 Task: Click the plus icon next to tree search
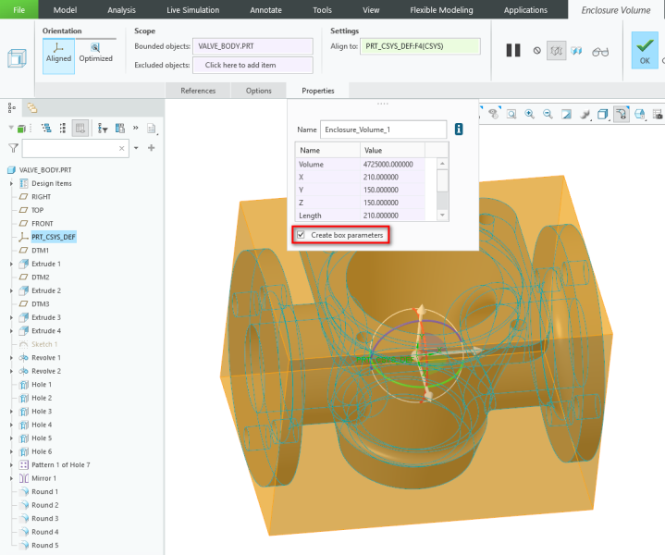[151, 148]
